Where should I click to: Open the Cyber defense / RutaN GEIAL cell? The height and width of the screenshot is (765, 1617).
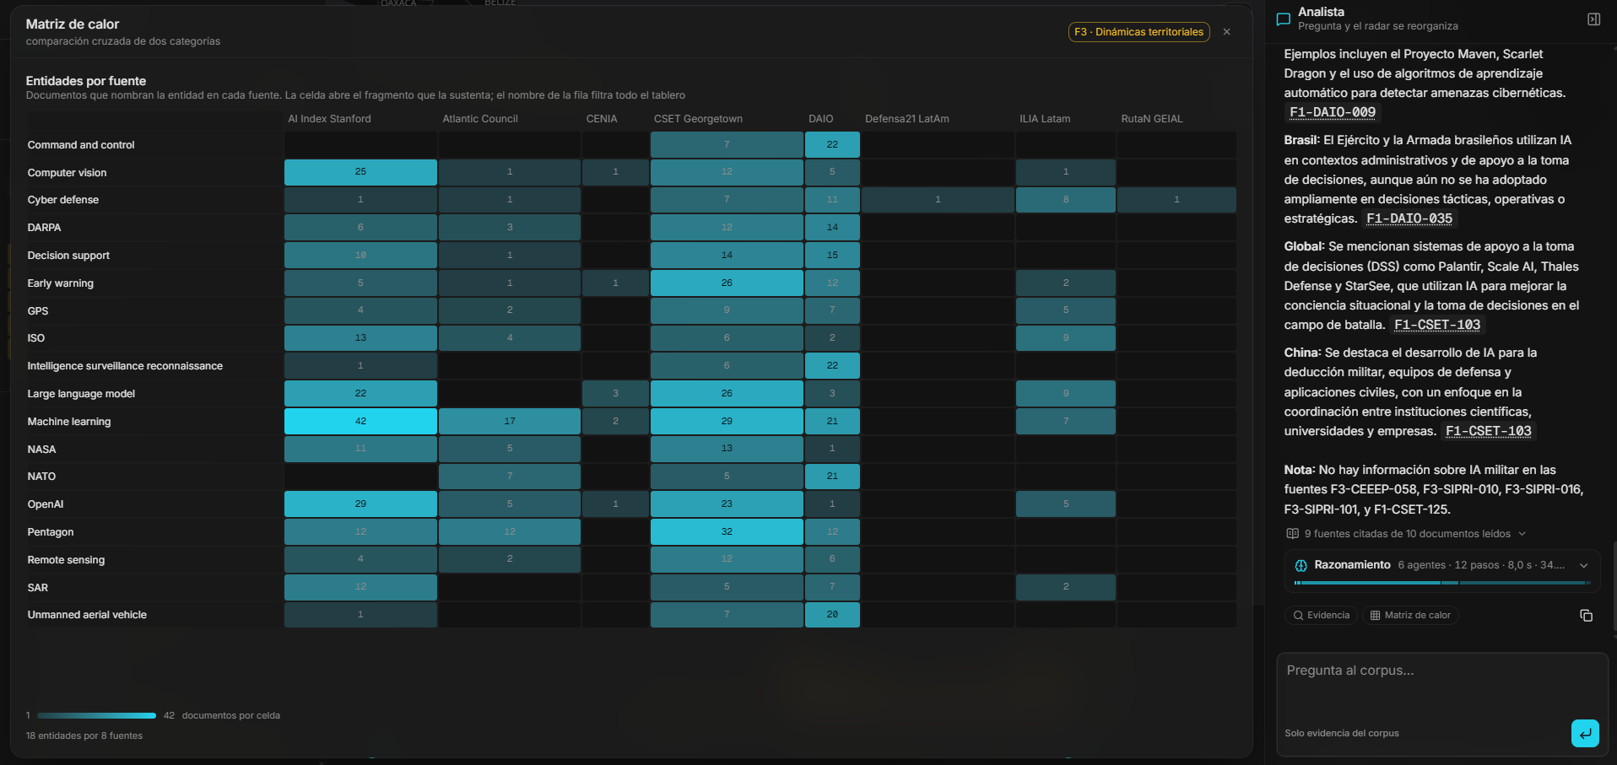click(x=1176, y=199)
